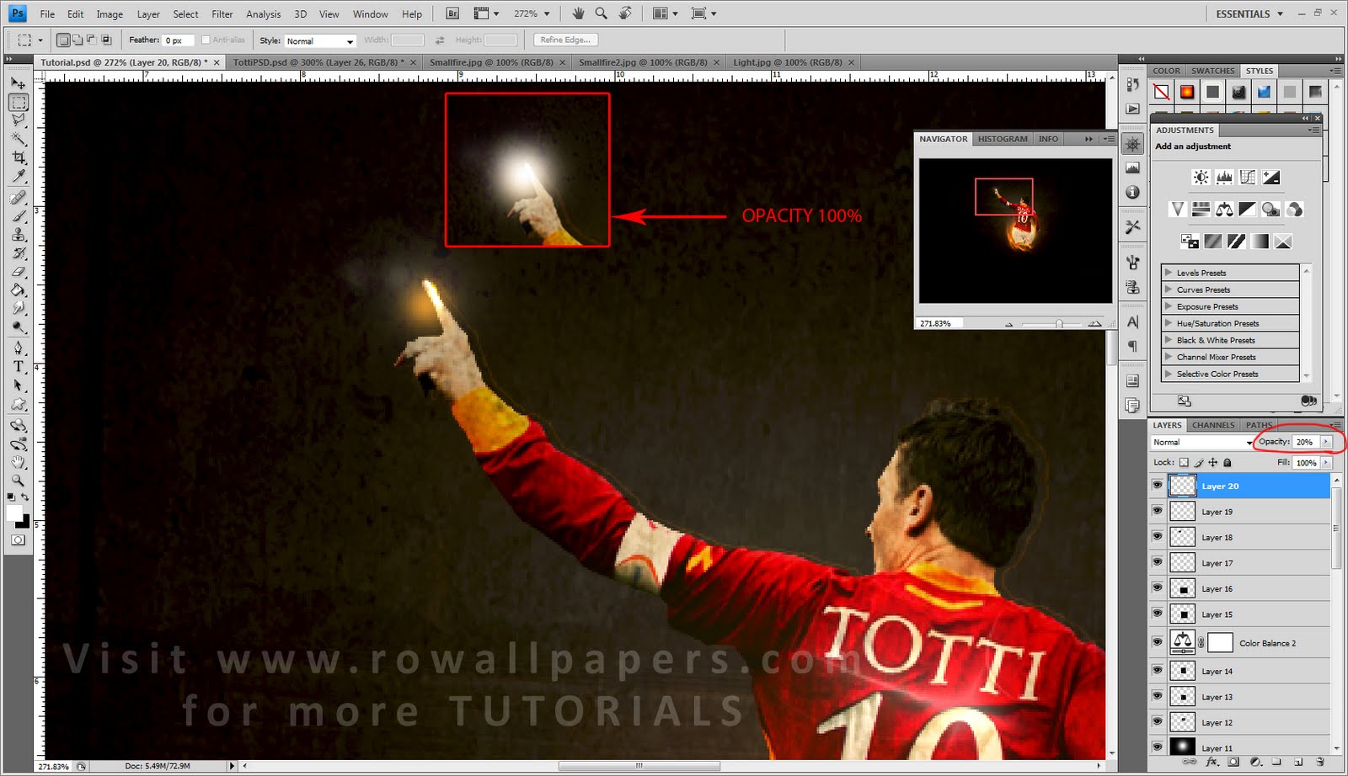The width and height of the screenshot is (1348, 776).
Task: Click the foreground color swatch
Action: (x=14, y=513)
